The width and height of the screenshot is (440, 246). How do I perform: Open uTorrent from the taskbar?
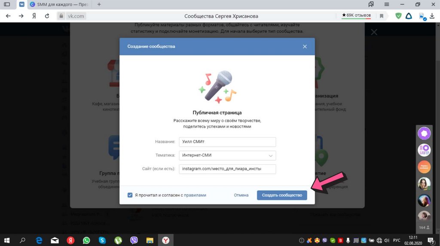tap(118, 240)
